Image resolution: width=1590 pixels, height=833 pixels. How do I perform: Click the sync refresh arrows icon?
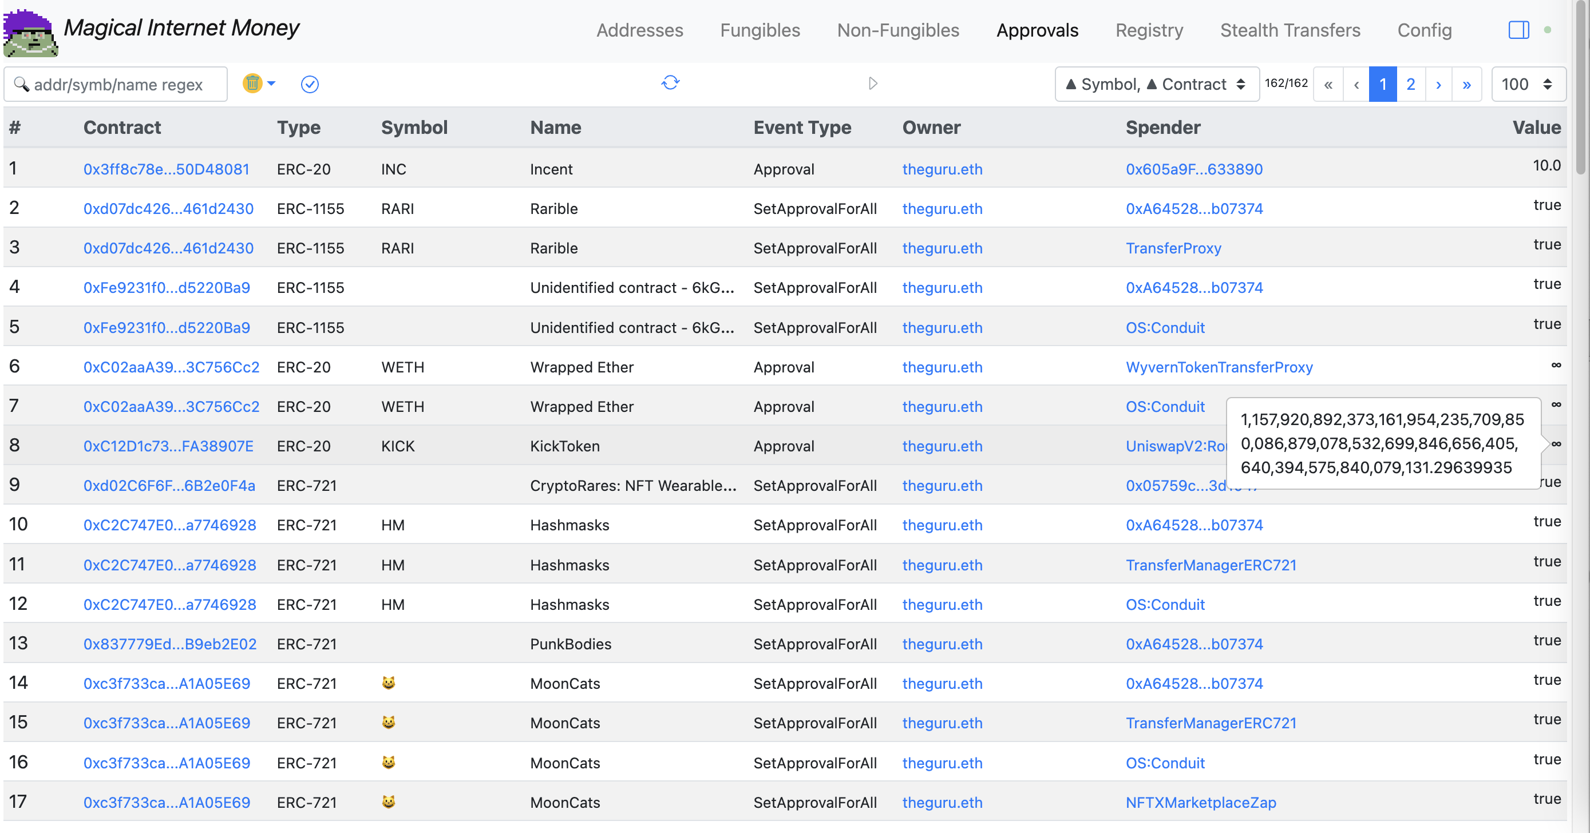point(670,83)
